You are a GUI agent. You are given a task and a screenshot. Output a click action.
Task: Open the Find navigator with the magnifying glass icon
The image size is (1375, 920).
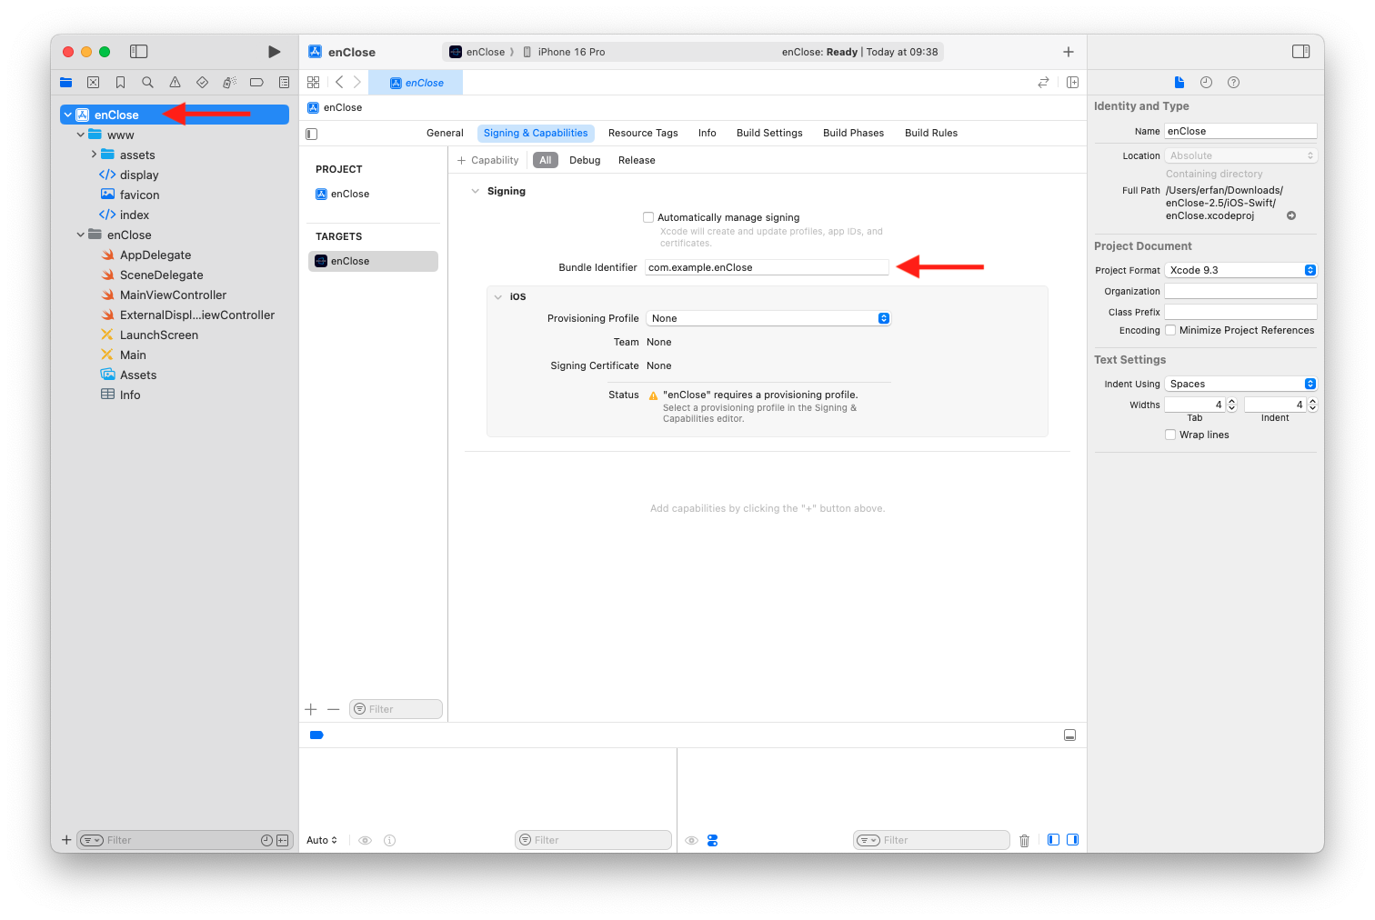[147, 82]
